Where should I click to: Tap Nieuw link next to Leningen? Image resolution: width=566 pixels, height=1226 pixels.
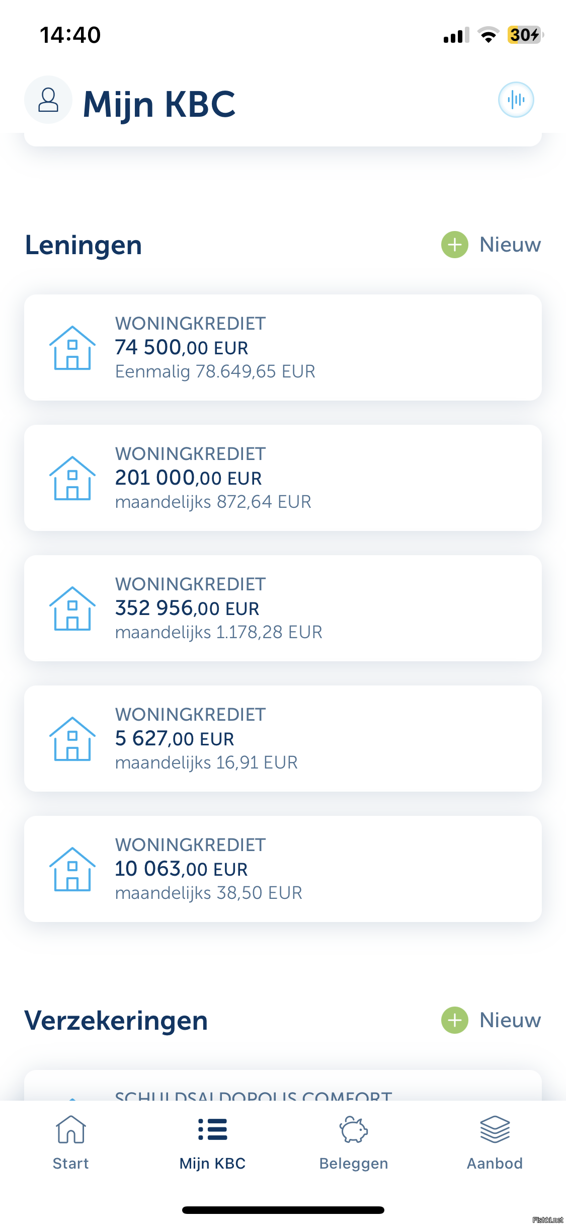510,245
